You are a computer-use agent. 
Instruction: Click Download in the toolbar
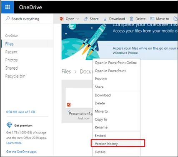117,19
